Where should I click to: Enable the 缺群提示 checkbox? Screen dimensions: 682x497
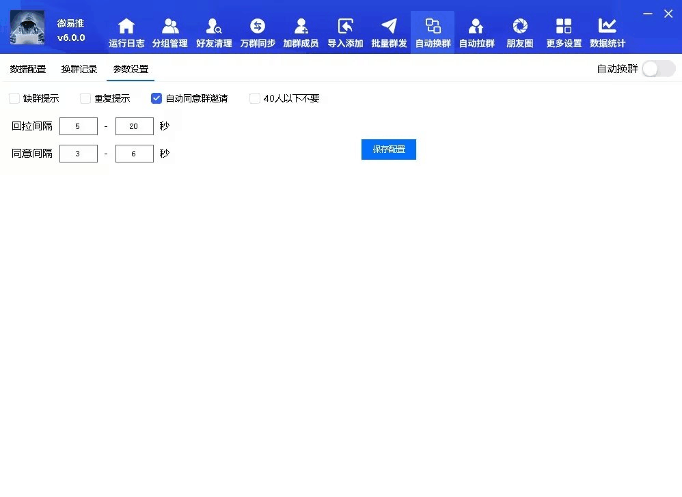click(14, 98)
